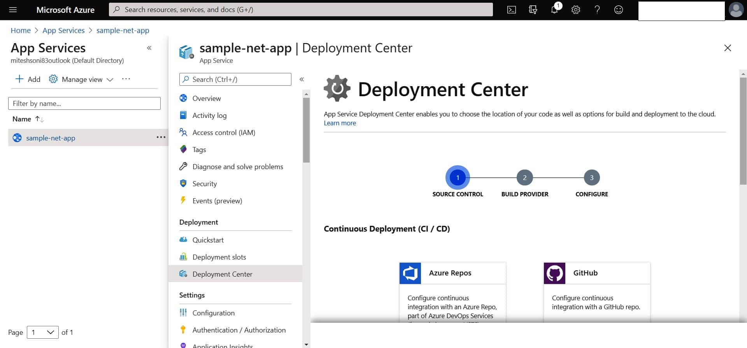Open the notifications bell

pyautogui.click(x=554, y=10)
